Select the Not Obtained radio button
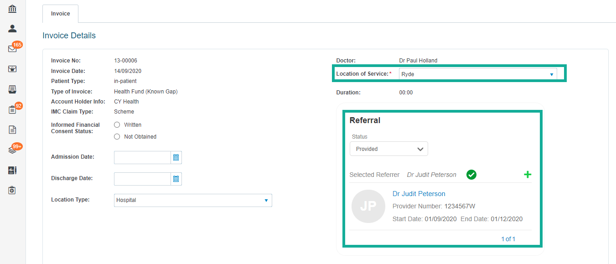616x264 pixels. pyautogui.click(x=117, y=137)
